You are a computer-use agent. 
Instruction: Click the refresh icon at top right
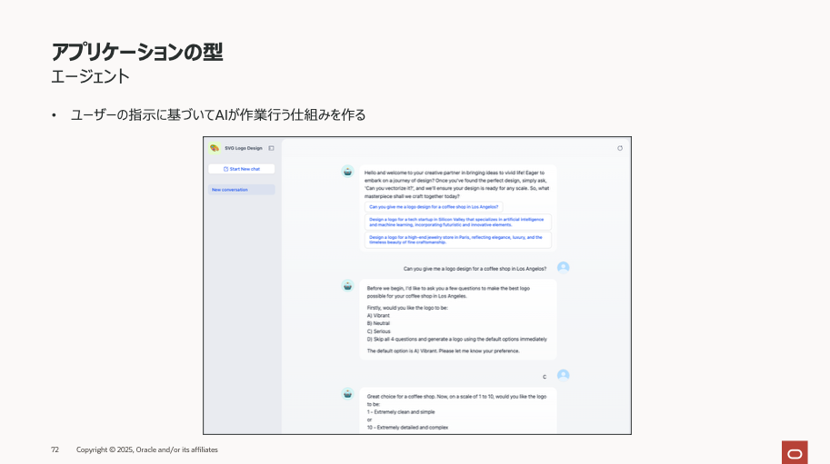(x=620, y=149)
